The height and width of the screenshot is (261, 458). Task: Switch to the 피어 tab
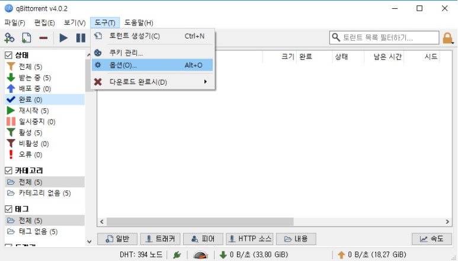pos(203,239)
